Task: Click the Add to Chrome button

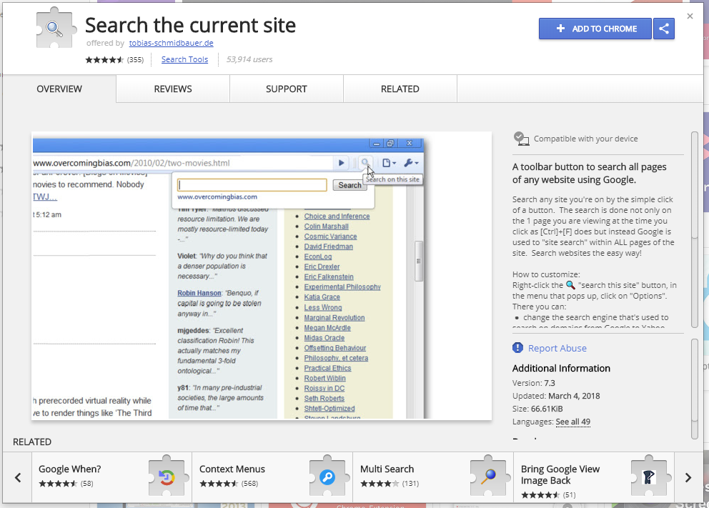Action: click(595, 29)
